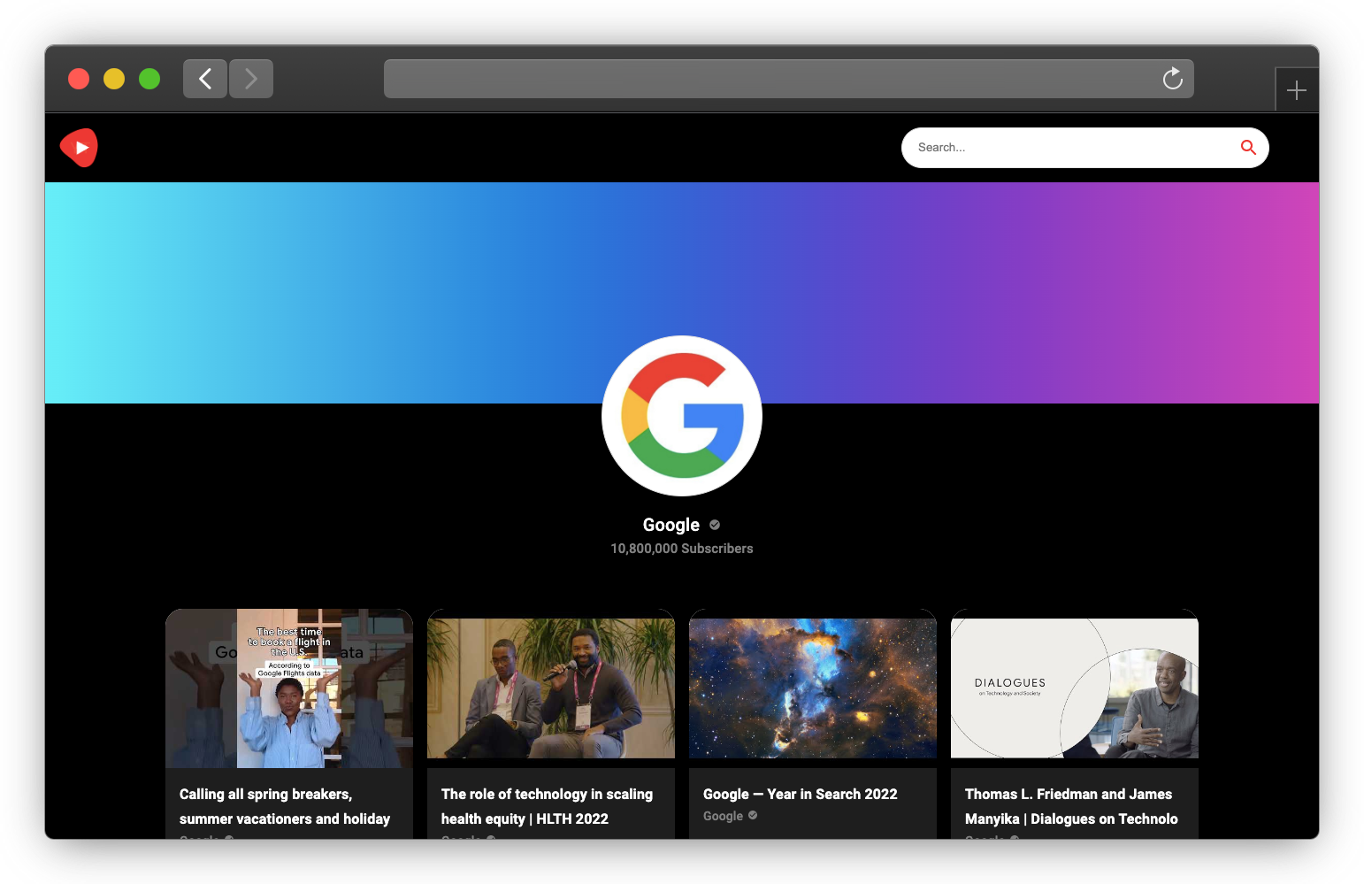1364x884 pixels.
Task: Click the HLTH 2022 panel discussion thumbnail
Action: click(550, 685)
